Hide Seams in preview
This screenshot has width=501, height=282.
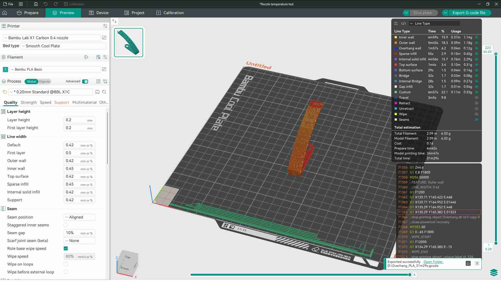[476, 120]
